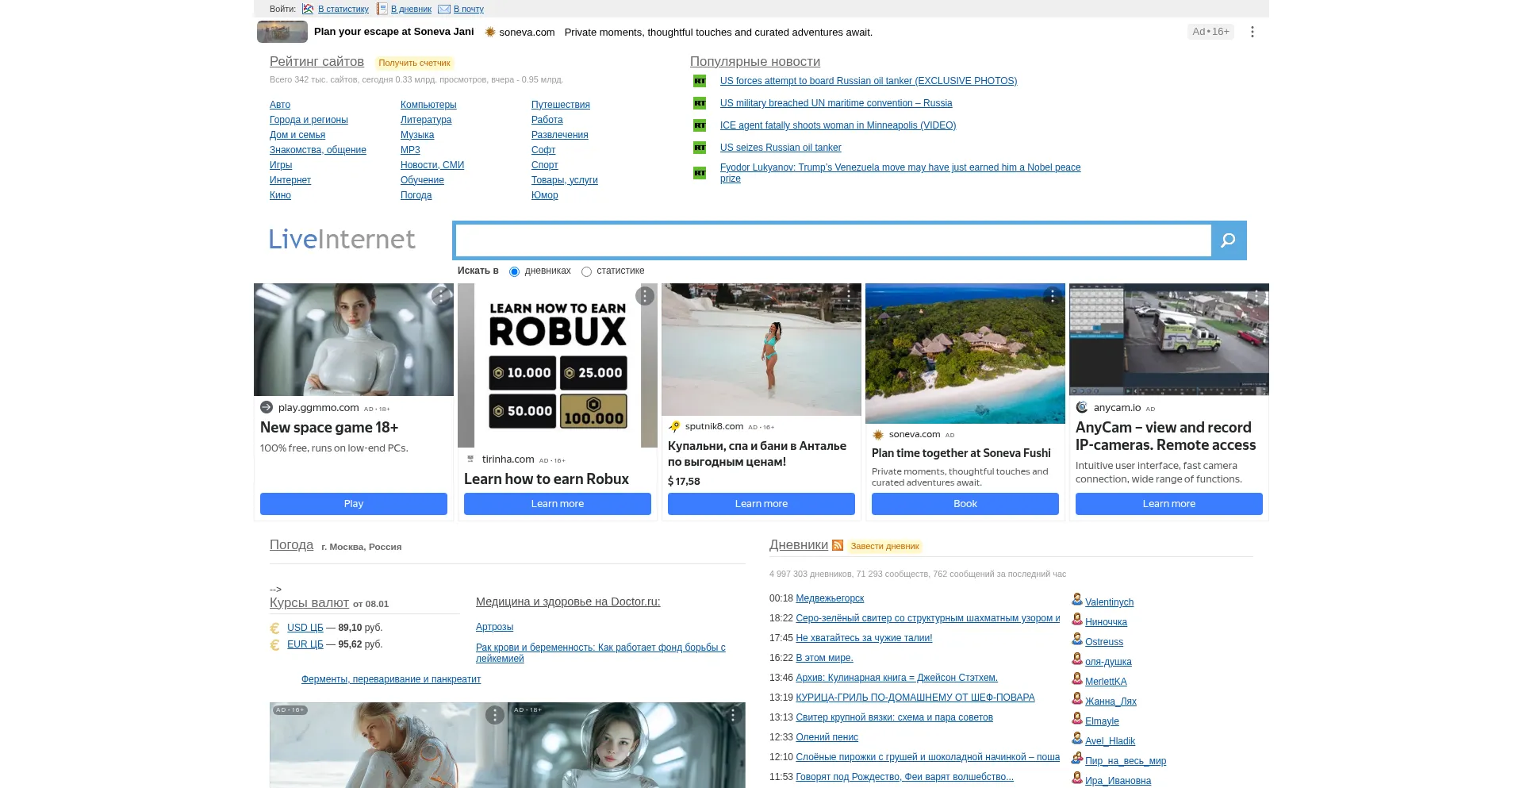Click the euro icon beside USD ЦБ
1523x788 pixels.
point(275,628)
